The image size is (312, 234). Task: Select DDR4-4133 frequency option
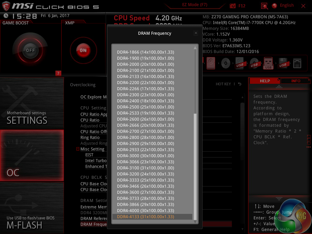click(x=145, y=217)
